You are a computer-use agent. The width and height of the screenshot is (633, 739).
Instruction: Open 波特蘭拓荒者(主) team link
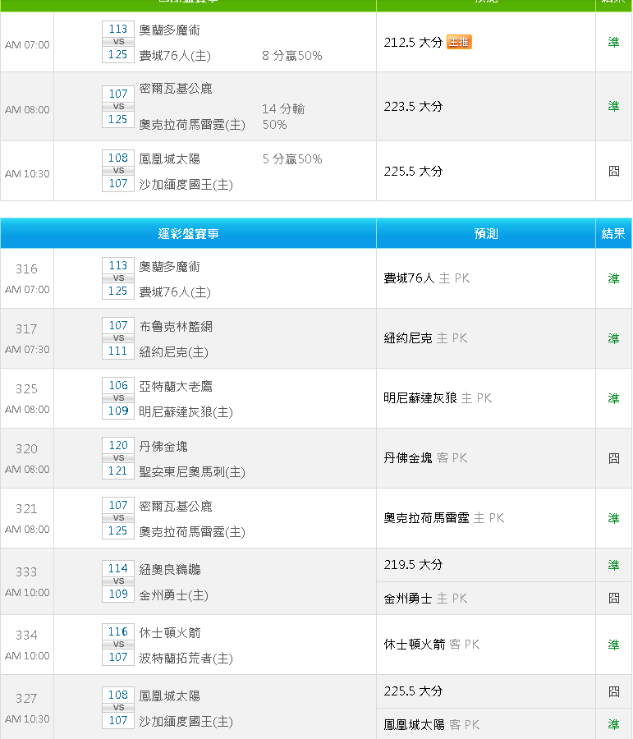186,659
